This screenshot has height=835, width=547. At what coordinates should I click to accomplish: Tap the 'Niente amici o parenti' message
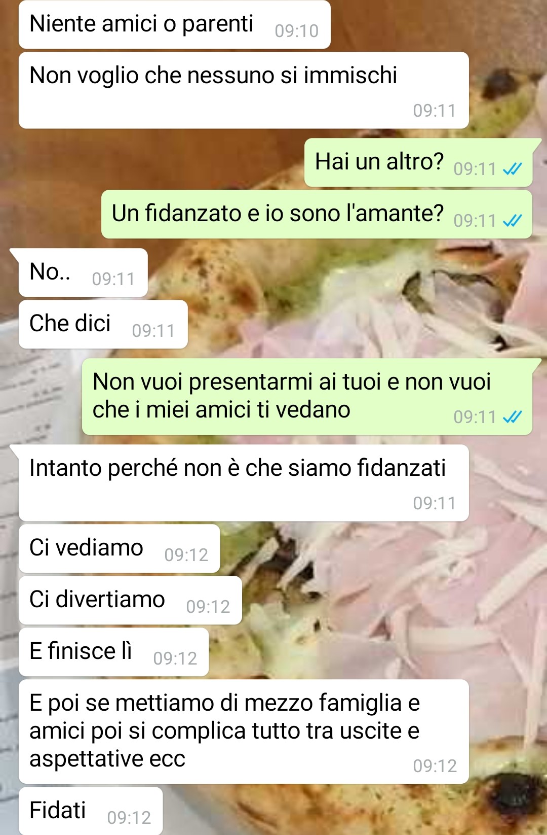pyautogui.click(x=175, y=24)
